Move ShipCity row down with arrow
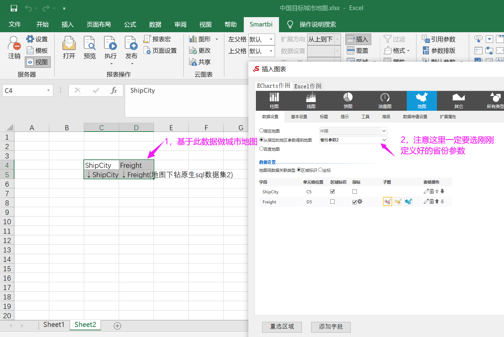Screen dimensions: 504x337 pyautogui.click(x=442, y=191)
